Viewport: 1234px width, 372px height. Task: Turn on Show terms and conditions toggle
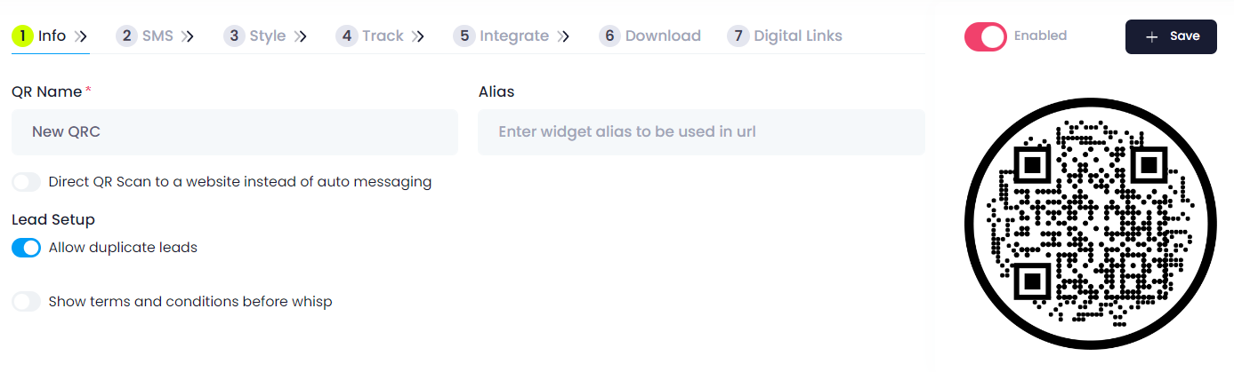pos(27,302)
